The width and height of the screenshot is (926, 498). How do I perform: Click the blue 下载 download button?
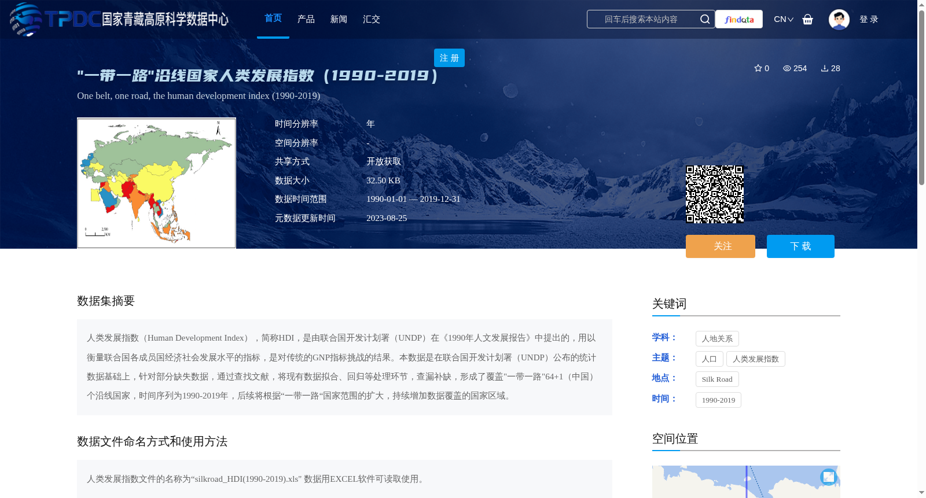pyautogui.click(x=800, y=246)
